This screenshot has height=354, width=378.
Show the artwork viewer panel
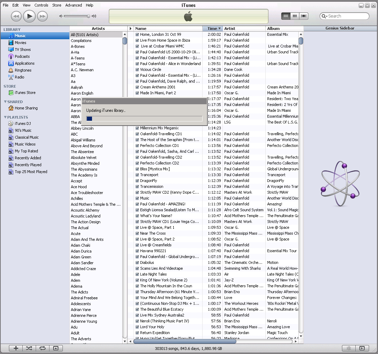tap(56, 348)
